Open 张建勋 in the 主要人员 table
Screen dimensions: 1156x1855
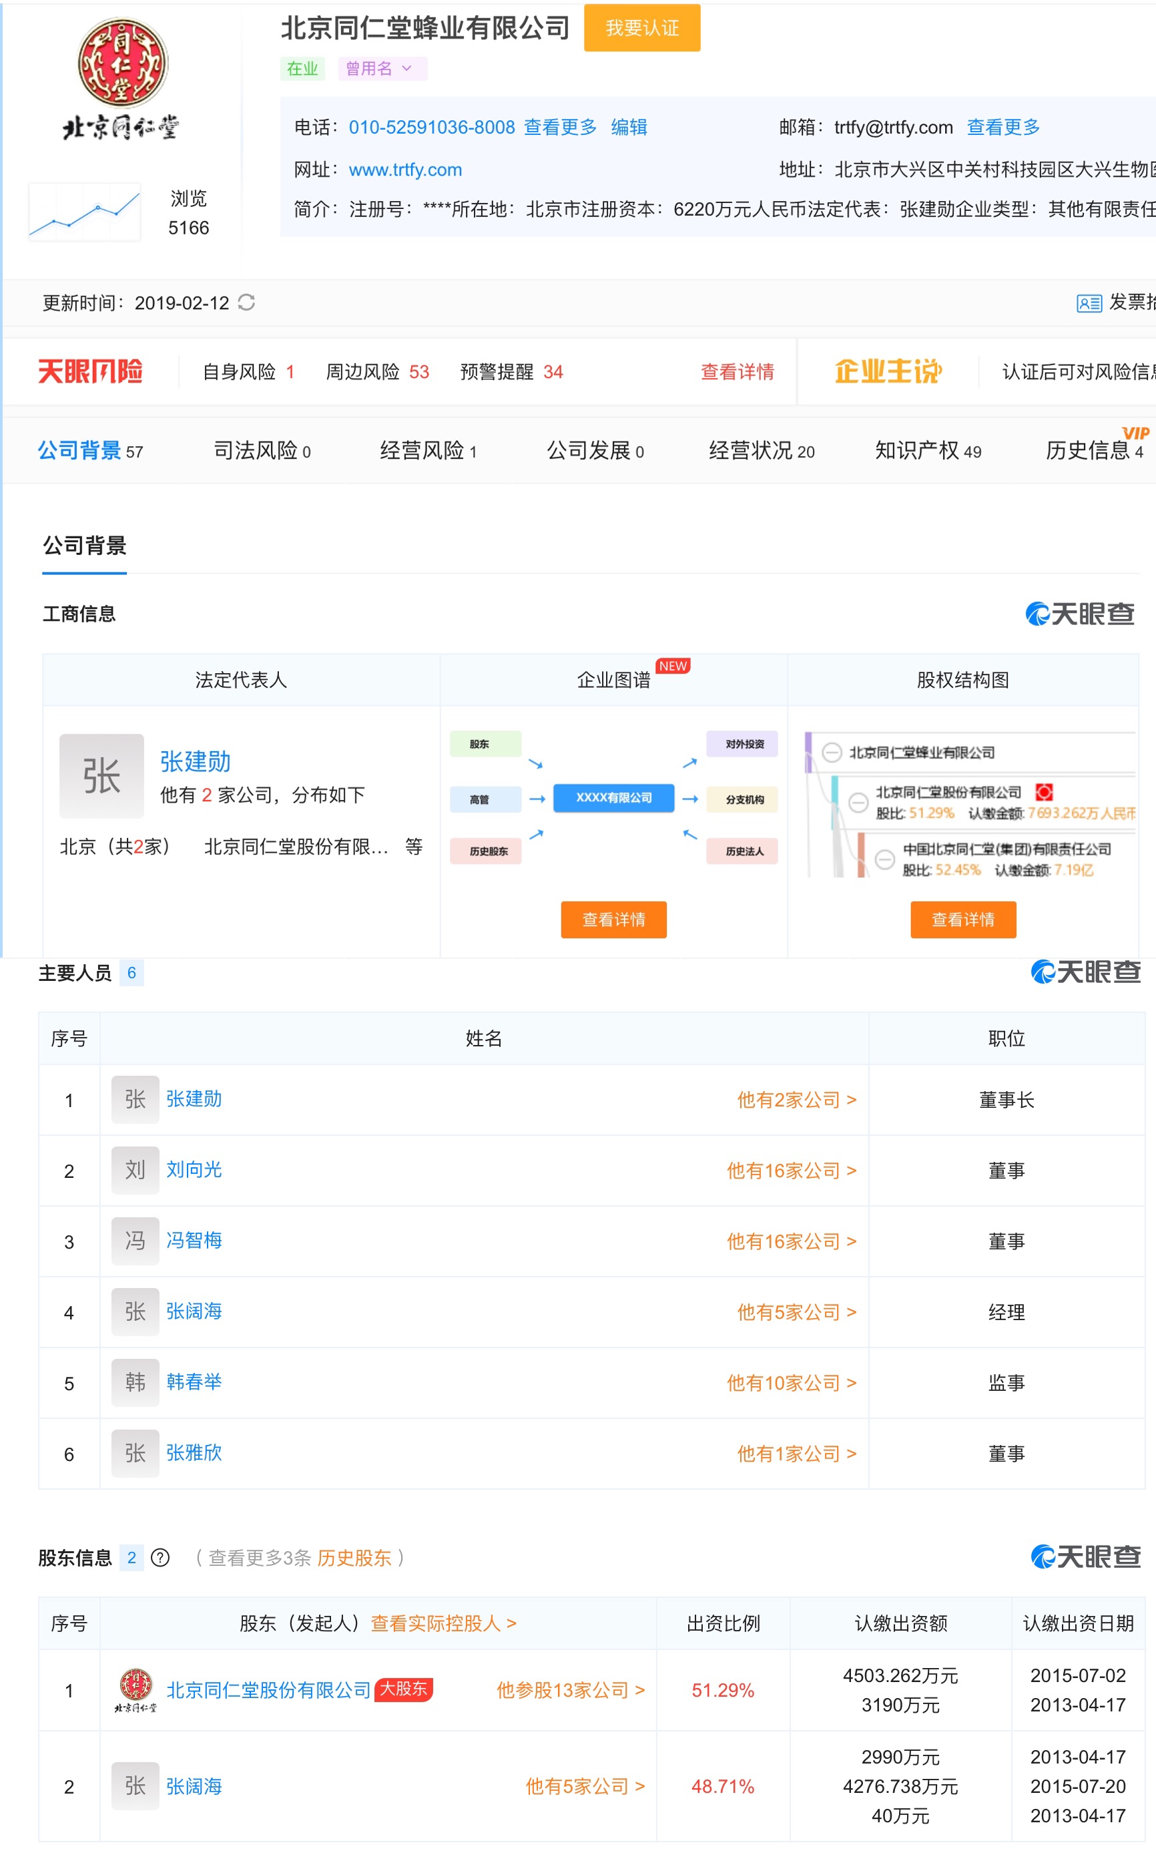194,1099
